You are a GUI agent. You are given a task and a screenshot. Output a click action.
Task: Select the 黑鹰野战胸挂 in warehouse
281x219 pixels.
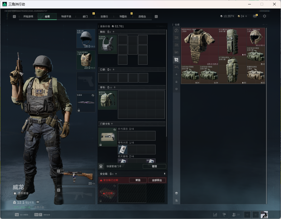(x=256, y=74)
